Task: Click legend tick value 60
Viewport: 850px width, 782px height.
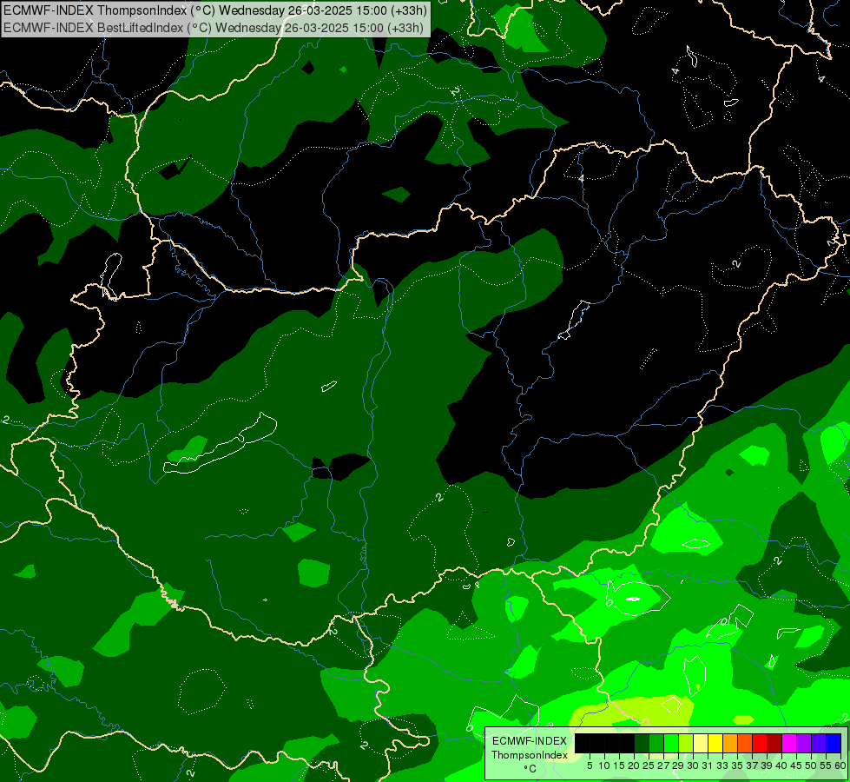Action: pyautogui.click(x=840, y=765)
